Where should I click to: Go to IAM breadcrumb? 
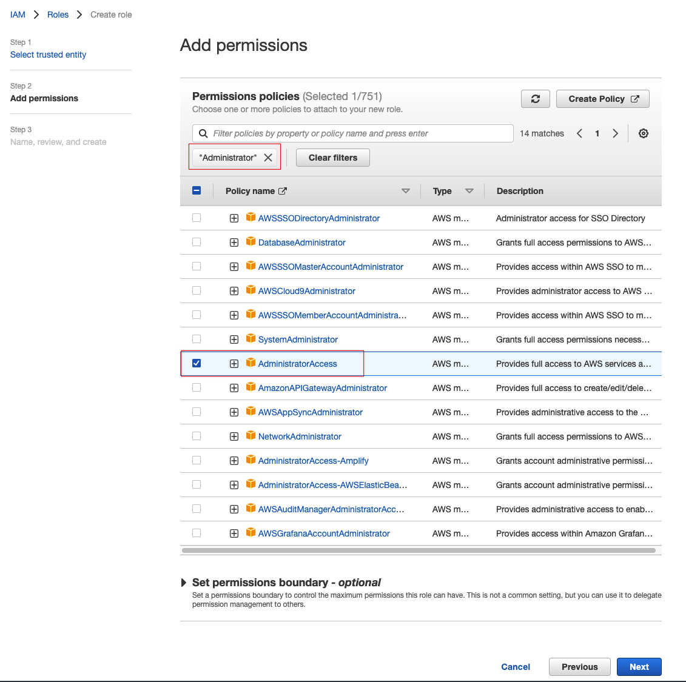coord(18,15)
